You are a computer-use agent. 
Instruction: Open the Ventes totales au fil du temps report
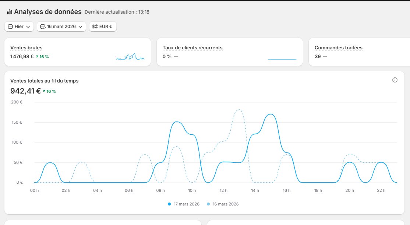point(45,81)
